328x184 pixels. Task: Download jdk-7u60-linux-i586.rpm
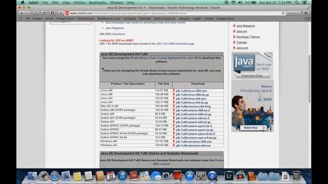pyautogui.click(x=191, y=91)
